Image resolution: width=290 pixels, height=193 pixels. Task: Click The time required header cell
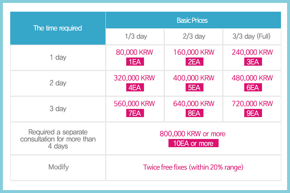point(58,28)
